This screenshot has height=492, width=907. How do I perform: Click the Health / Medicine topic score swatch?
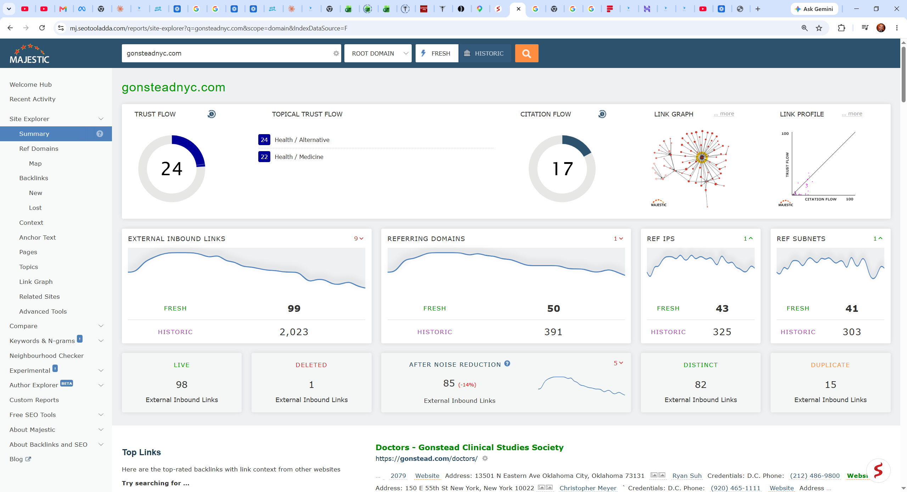tap(264, 157)
